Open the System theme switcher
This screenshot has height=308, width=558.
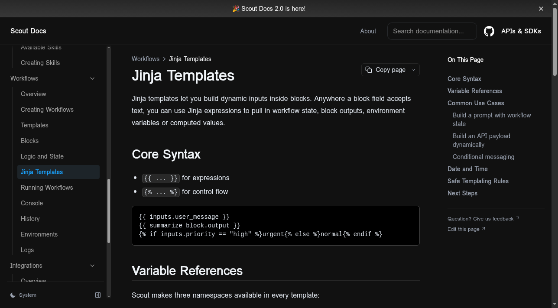tap(23, 295)
